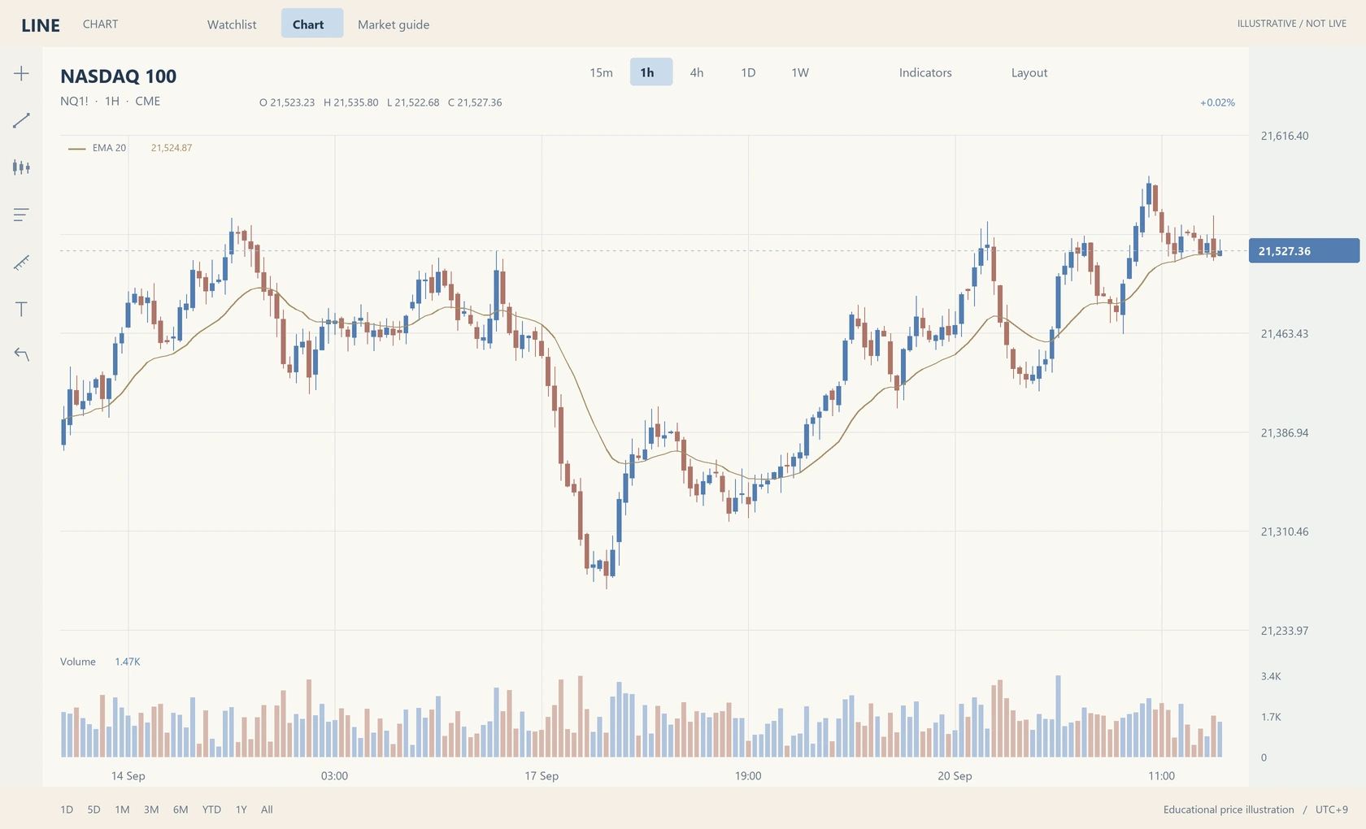Click the 20 Sep time axis label
Image resolution: width=1366 pixels, height=829 pixels.
point(955,775)
